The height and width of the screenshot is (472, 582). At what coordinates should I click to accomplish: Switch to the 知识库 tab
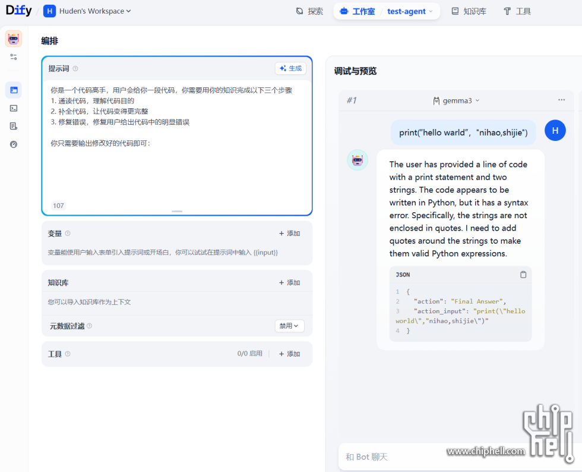[x=469, y=11]
